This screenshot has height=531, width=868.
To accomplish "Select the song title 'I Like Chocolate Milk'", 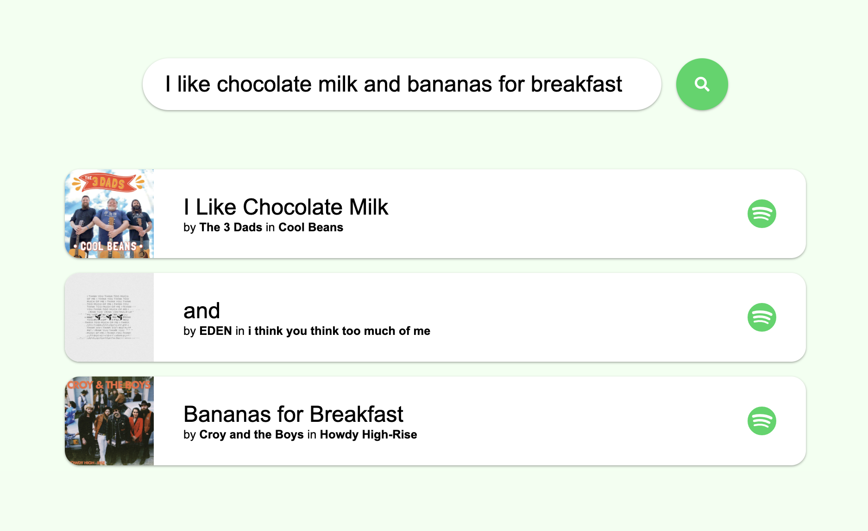I will pyautogui.click(x=286, y=207).
